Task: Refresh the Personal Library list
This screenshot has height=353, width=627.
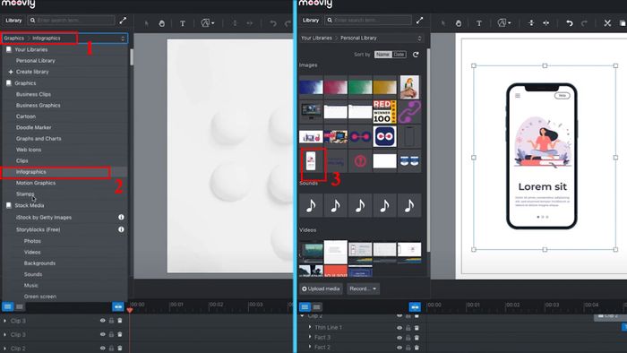Action: pyautogui.click(x=416, y=55)
